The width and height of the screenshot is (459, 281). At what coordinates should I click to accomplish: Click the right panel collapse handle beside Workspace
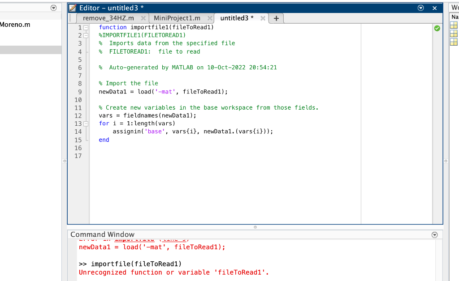pos(446,161)
